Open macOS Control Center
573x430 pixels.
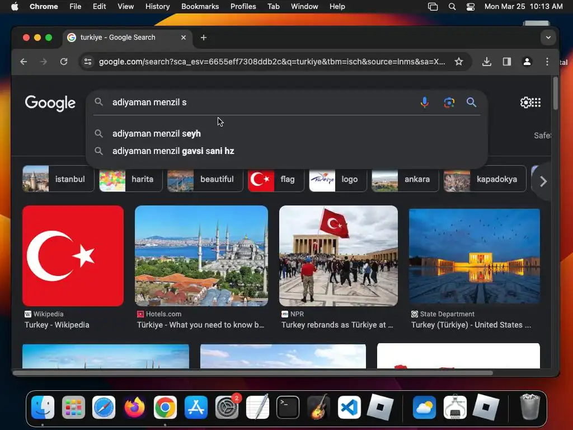[x=470, y=7]
